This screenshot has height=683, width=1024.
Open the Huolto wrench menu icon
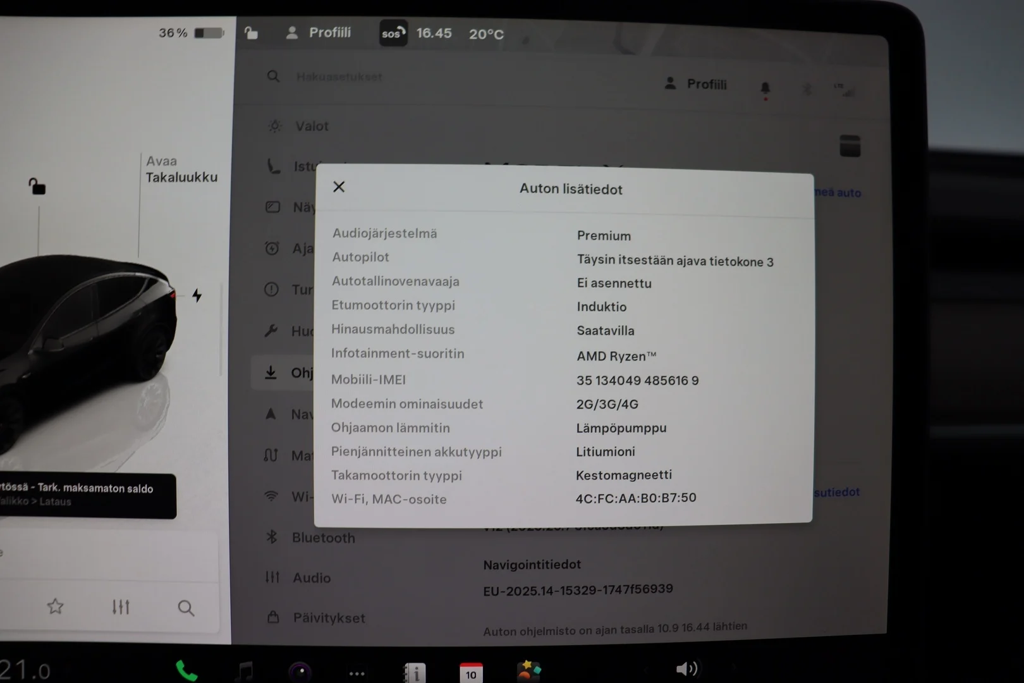pos(271,331)
